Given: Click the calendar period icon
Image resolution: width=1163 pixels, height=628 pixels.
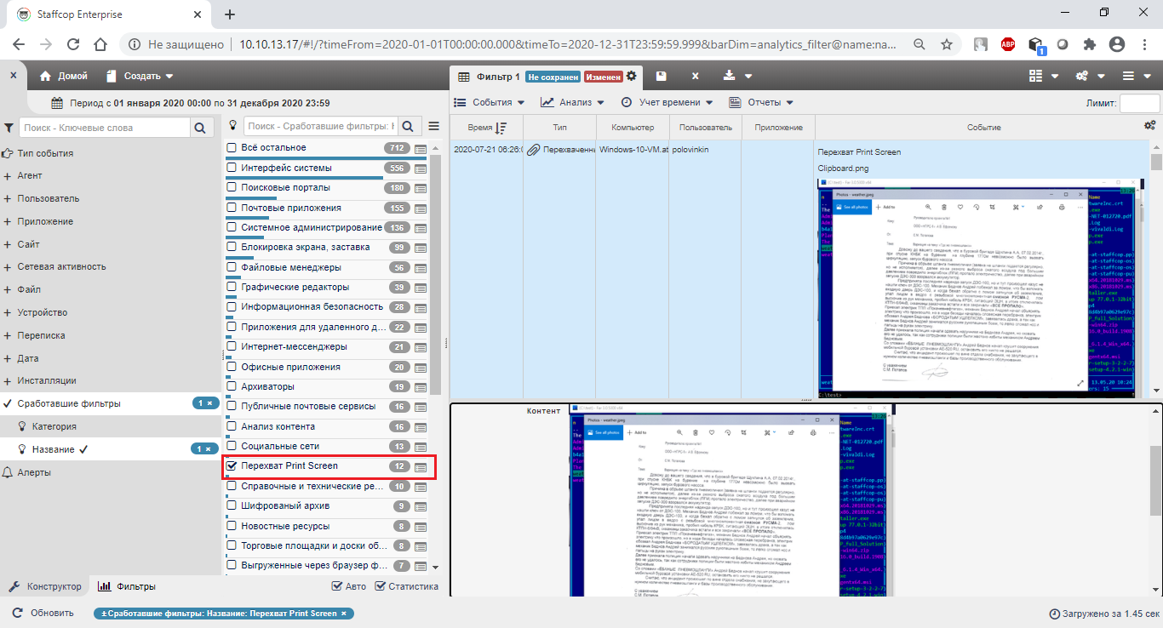Looking at the screenshot, I should tap(57, 103).
